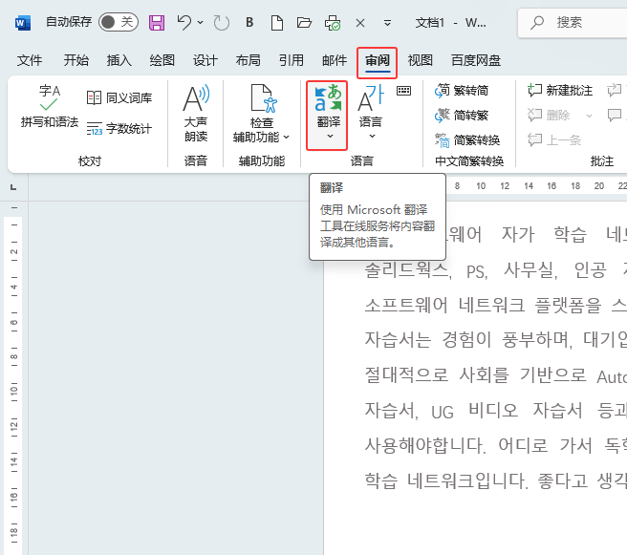The height and width of the screenshot is (555, 627).
Task: Open 简繁转换 options
Action: (467, 140)
